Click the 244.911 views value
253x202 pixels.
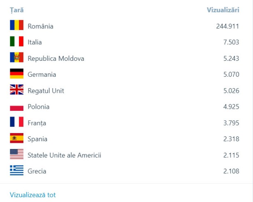coord(228,26)
